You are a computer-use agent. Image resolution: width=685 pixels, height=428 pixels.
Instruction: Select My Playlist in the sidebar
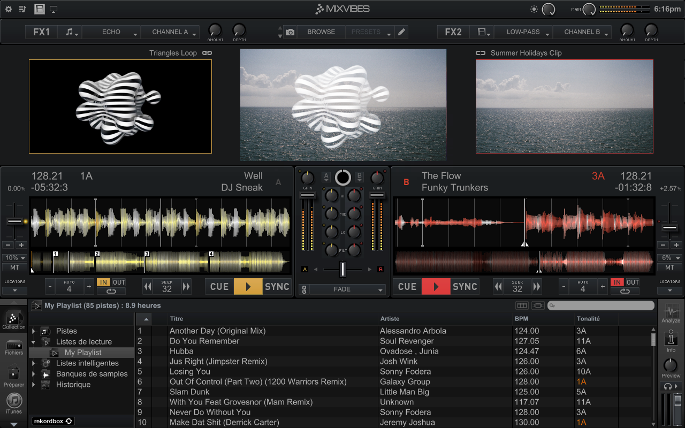coord(83,353)
